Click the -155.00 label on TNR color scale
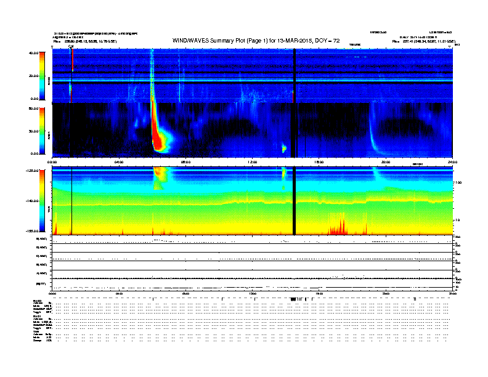The height and width of the screenshot is (377, 488). coord(32,231)
